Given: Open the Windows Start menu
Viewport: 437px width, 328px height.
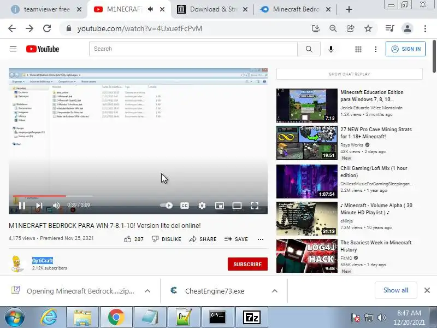Looking at the screenshot, I should coord(15,317).
